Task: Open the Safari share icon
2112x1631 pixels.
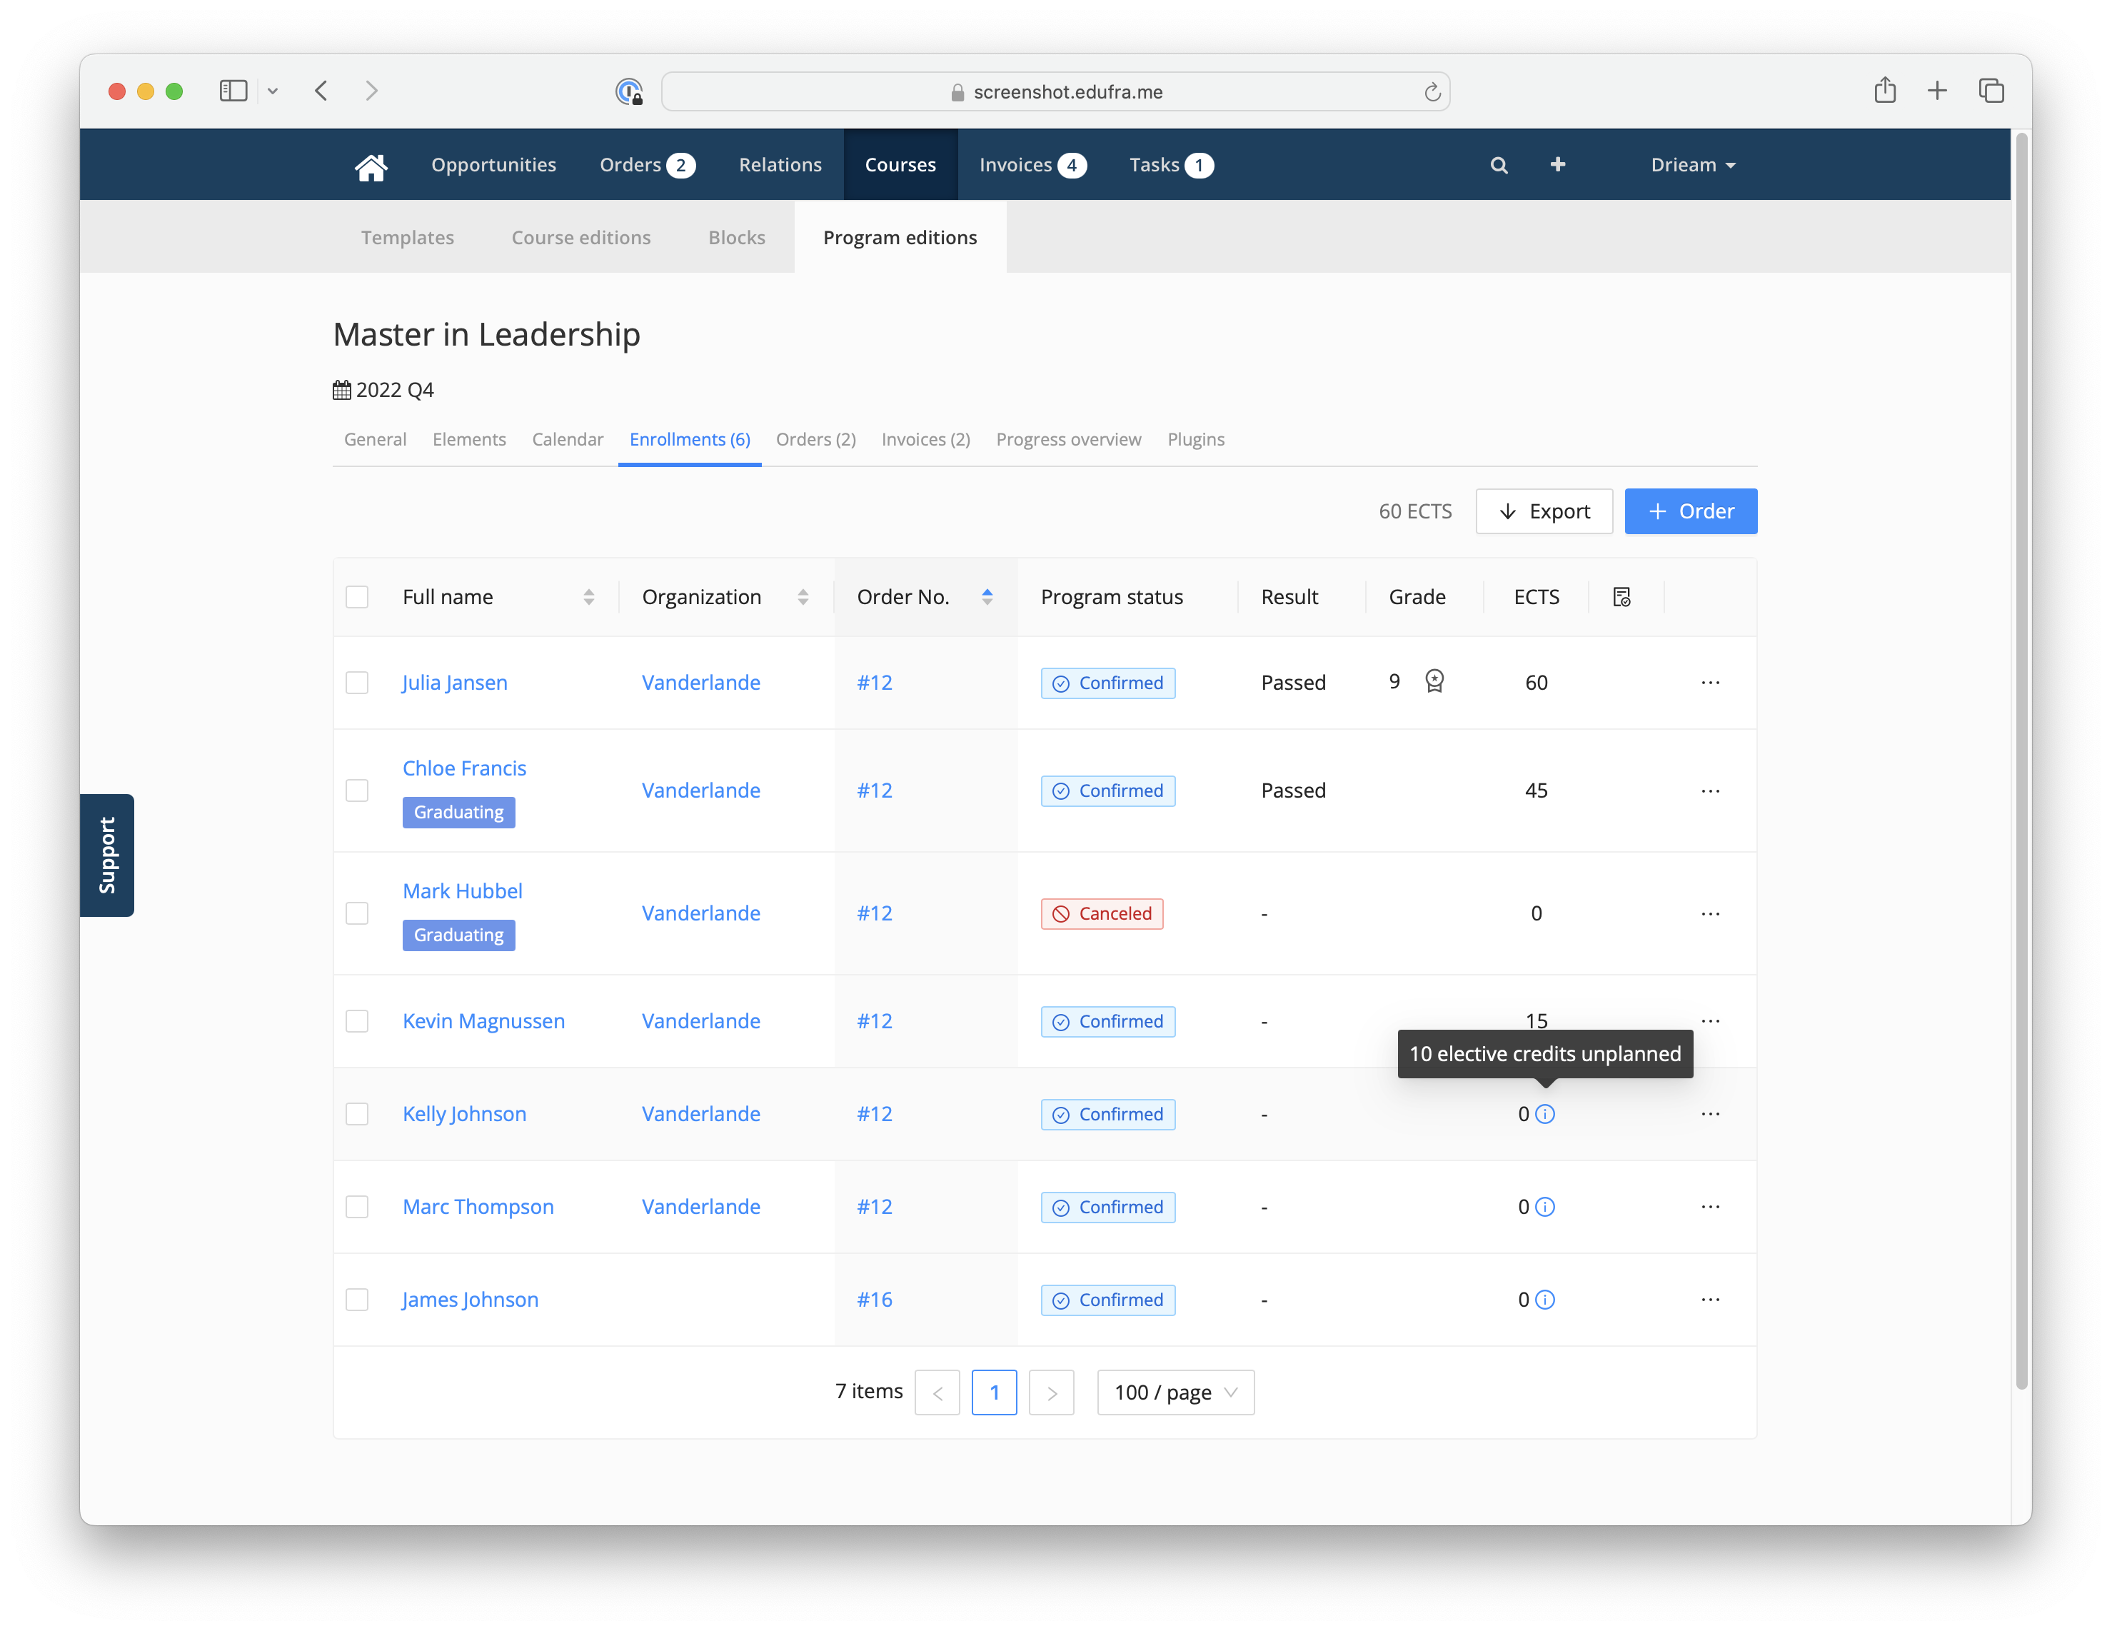Action: (x=1885, y=90)
